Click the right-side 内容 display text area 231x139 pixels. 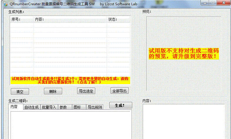(184, 121)
